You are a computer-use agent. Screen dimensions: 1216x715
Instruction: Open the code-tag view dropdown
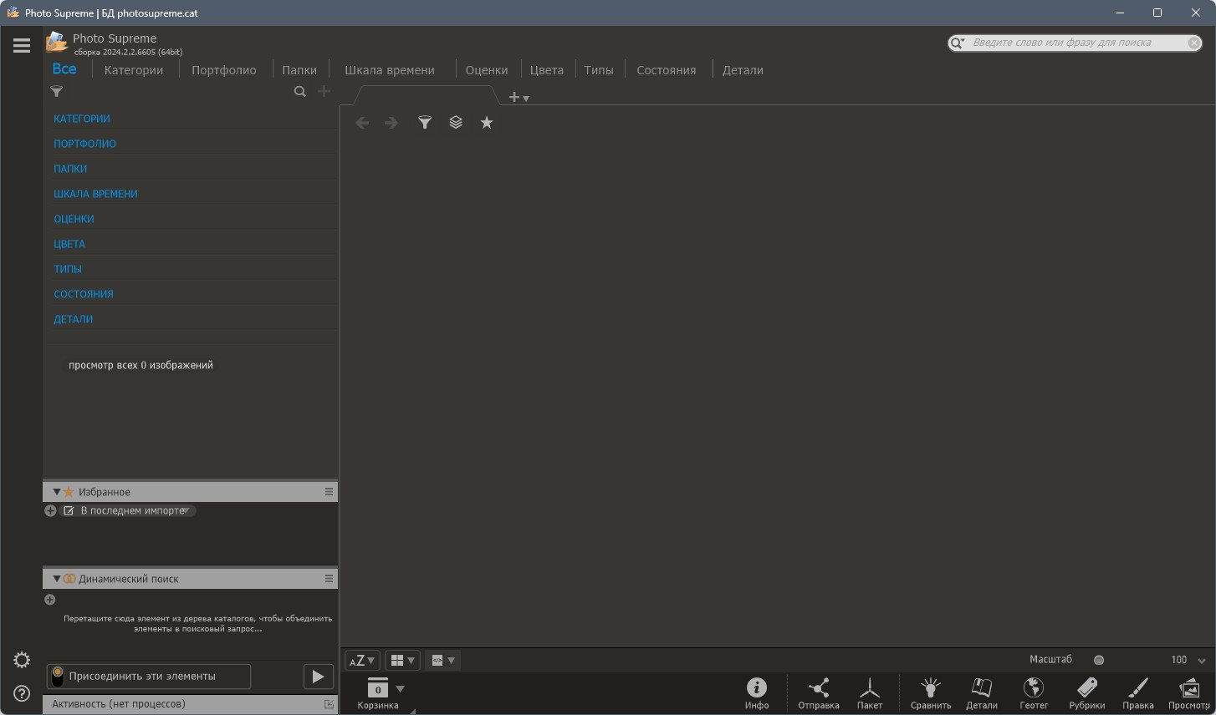coord(442,661)
